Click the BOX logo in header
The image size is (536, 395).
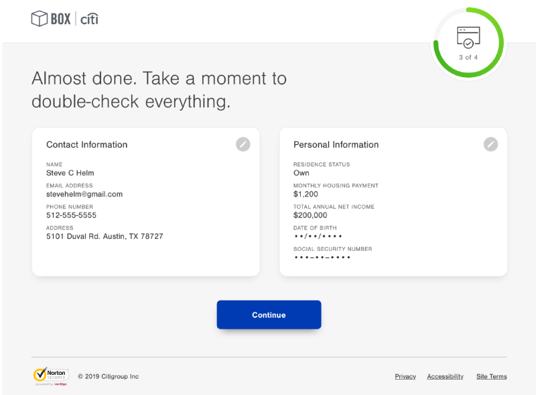(x=51, y=19)
